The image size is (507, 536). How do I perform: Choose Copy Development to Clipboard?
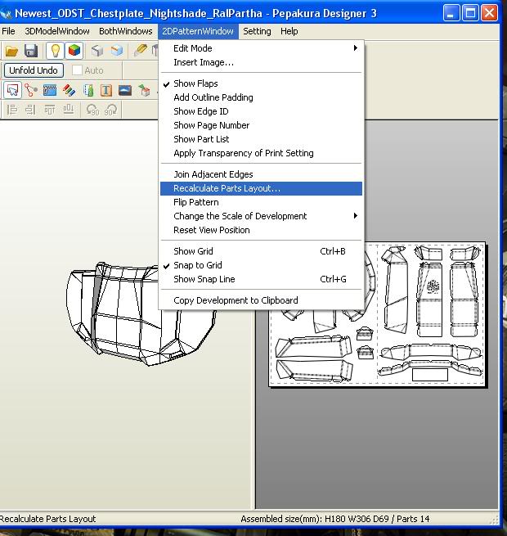[x=261, y=300]
